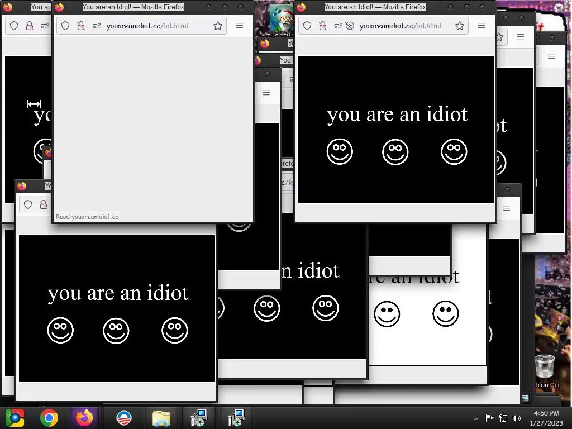
Task: Click the first smiley face in the autoplay-blocked window
Action: pos(340,151)
